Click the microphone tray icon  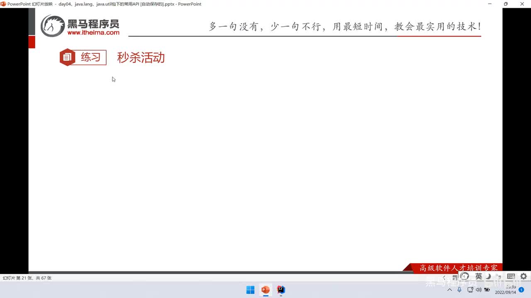pyautogui.click(x=459, y=290)
